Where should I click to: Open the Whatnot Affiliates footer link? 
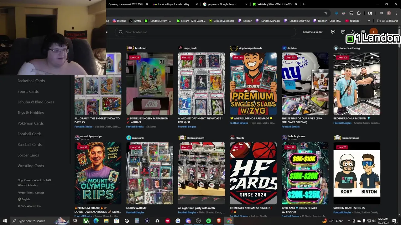28,185
